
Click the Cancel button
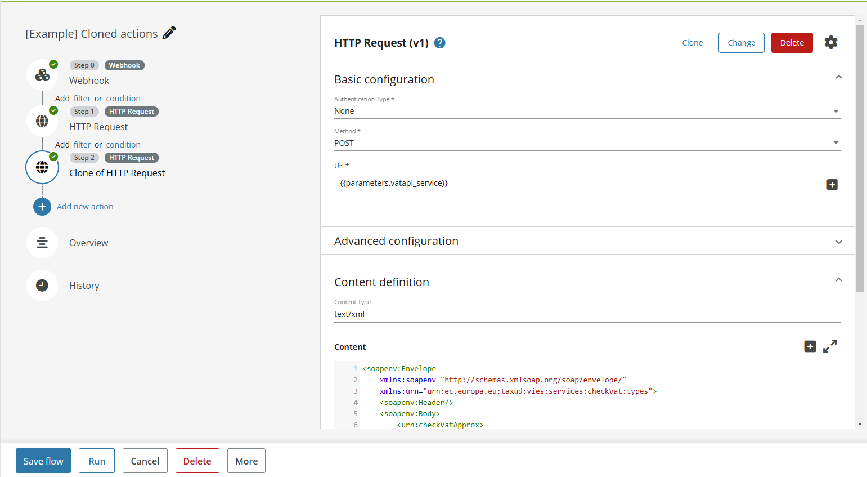click(145, 461)
